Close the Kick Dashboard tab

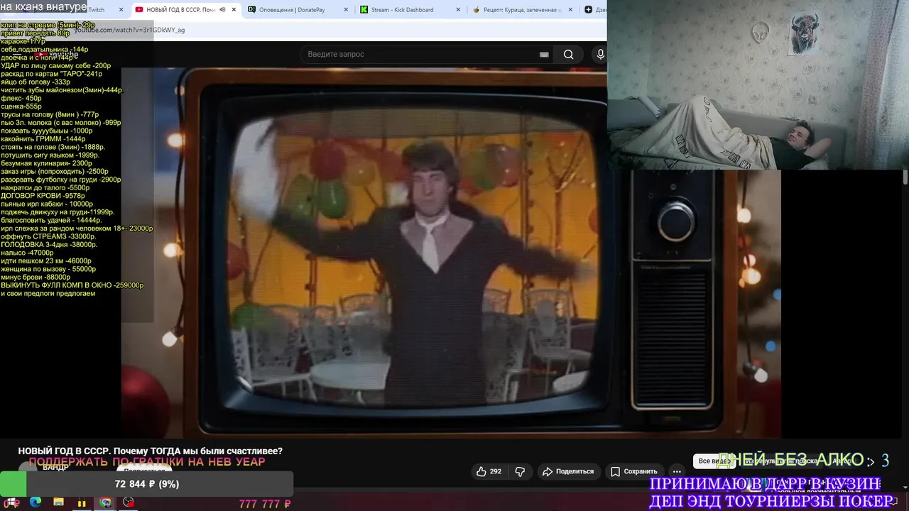[x=458, y=10]
